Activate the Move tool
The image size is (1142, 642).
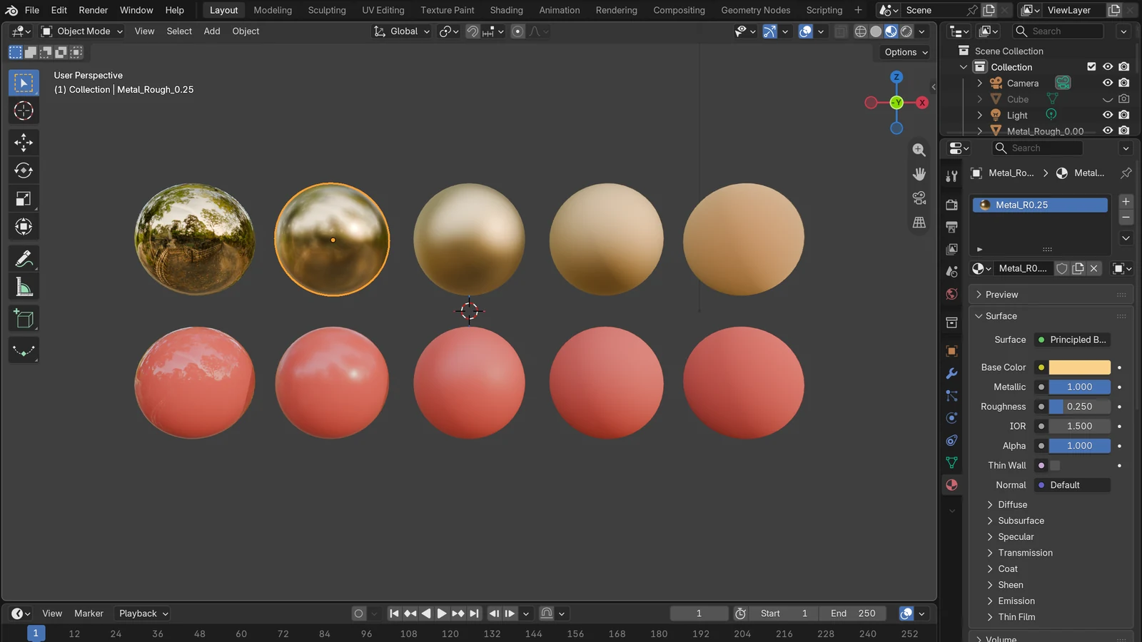(24, 143)
